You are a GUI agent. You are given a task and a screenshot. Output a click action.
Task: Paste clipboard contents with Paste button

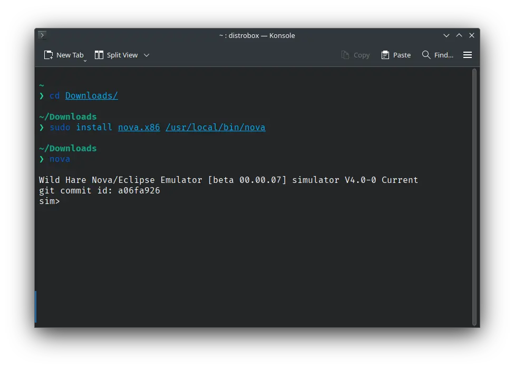coord(396,55)
